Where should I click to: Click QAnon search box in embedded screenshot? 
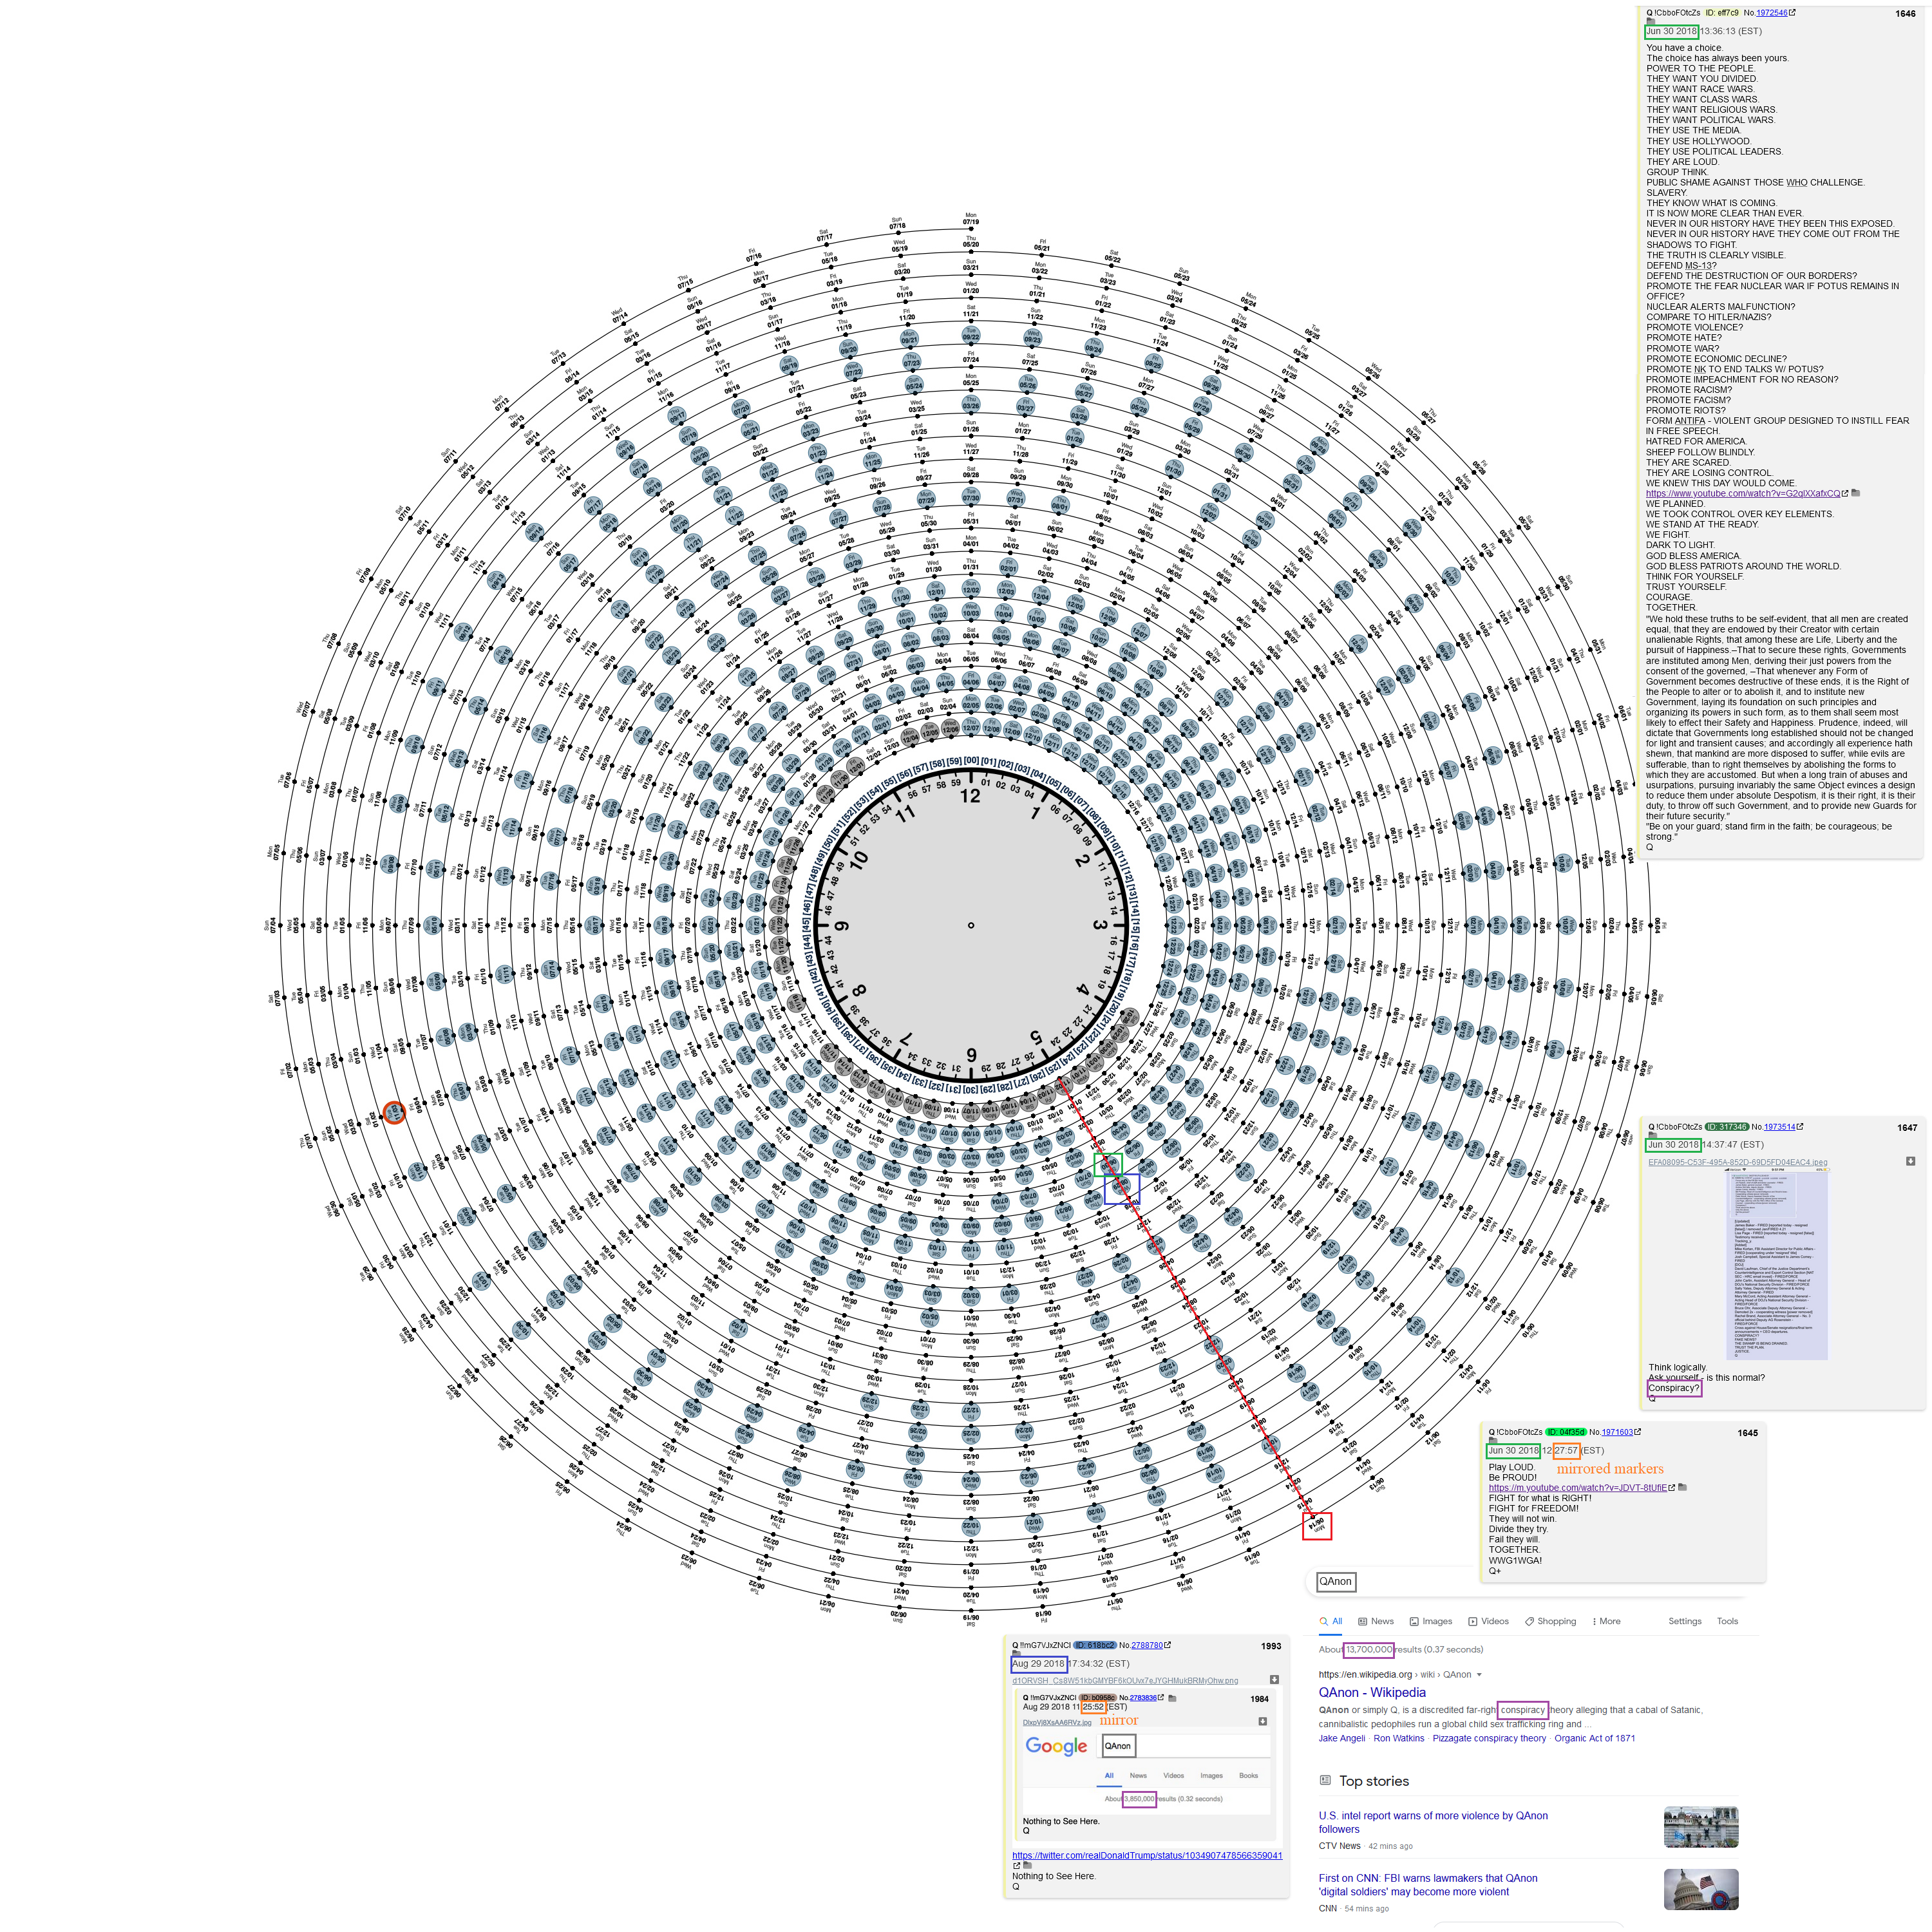1185,1746
